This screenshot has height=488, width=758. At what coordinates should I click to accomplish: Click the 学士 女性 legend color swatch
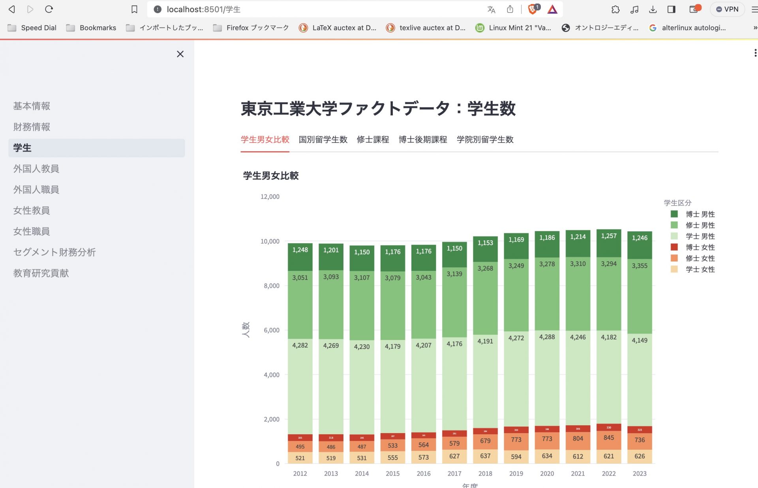[674, 269]
